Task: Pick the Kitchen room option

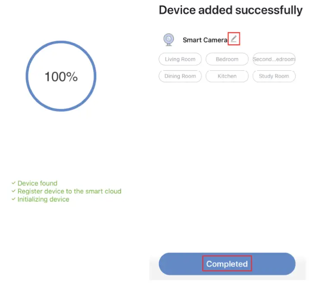Action: (x=227, y=76)
